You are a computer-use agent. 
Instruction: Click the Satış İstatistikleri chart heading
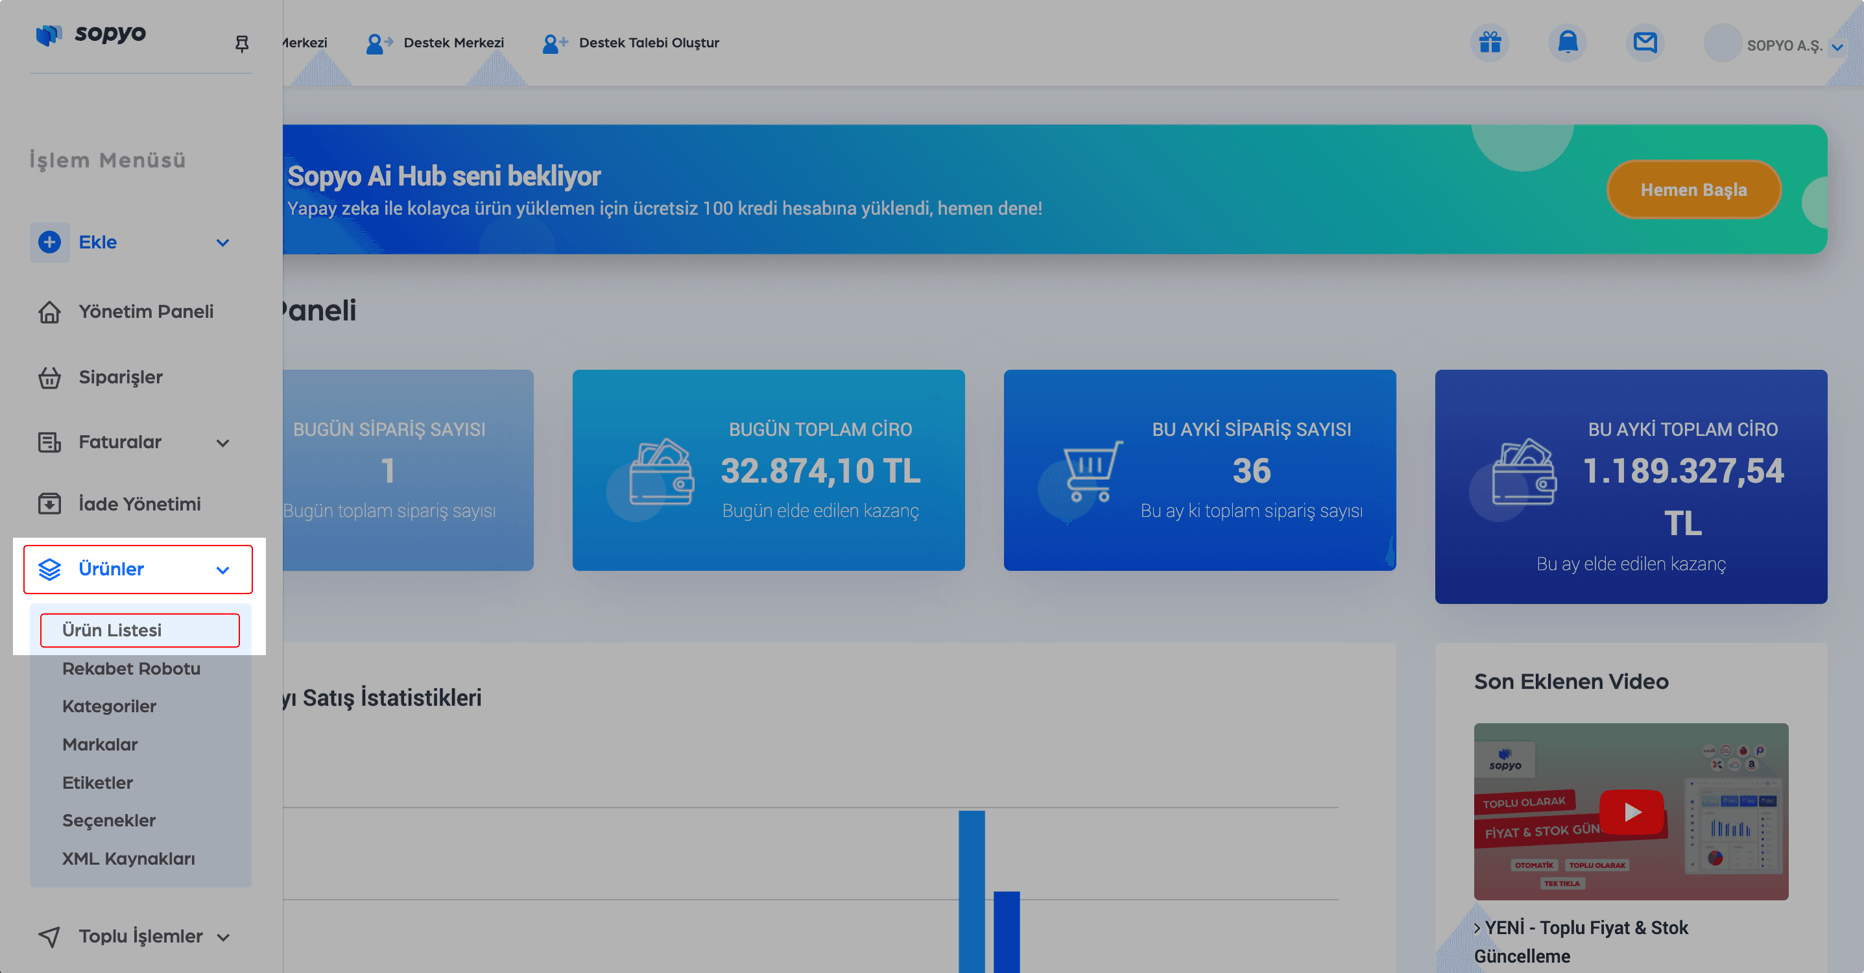(x=382, y=697)
